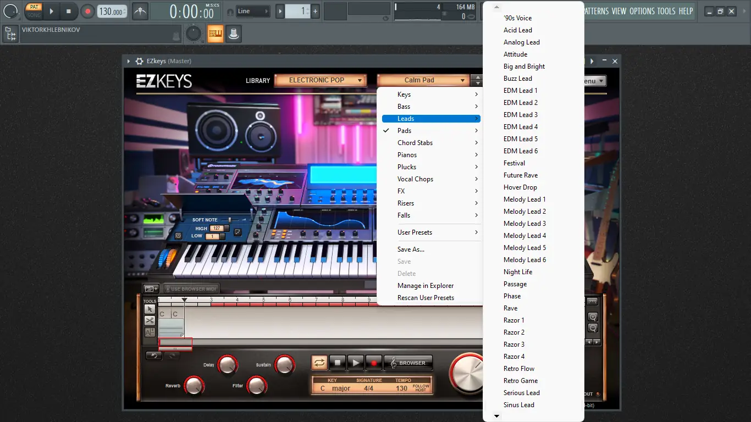
Task: Open the FX preset submenu
Action: tap(431, 191)
